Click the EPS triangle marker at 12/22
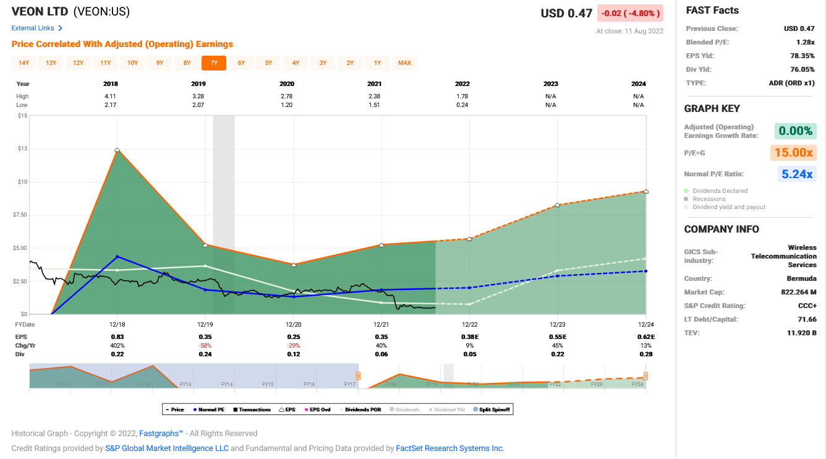Screen dimensions: 826x459 (469, 239)
